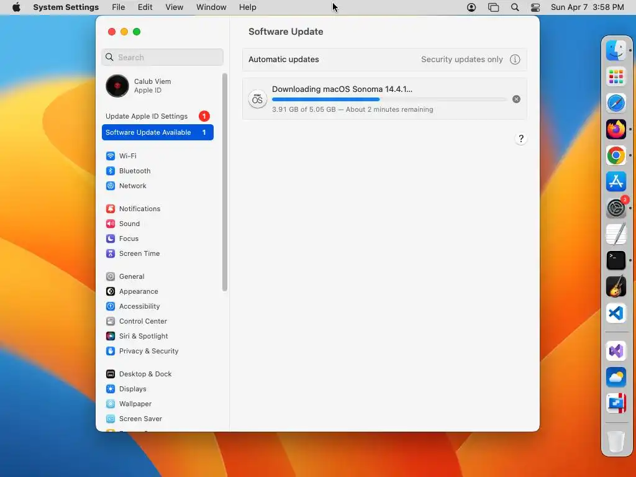636x477 pixels.
Task: Select Software Update Available row
Action: point(157,132)
